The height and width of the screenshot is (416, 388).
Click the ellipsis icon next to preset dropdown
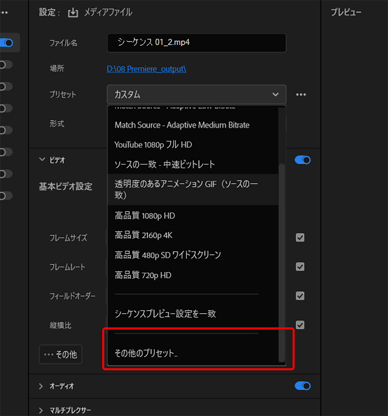[301, 94]
